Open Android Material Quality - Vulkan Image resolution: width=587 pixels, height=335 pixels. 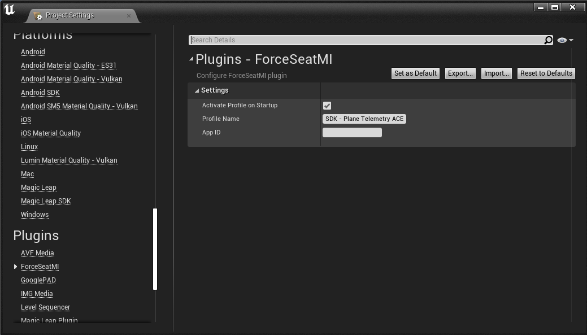coord(72,79)
